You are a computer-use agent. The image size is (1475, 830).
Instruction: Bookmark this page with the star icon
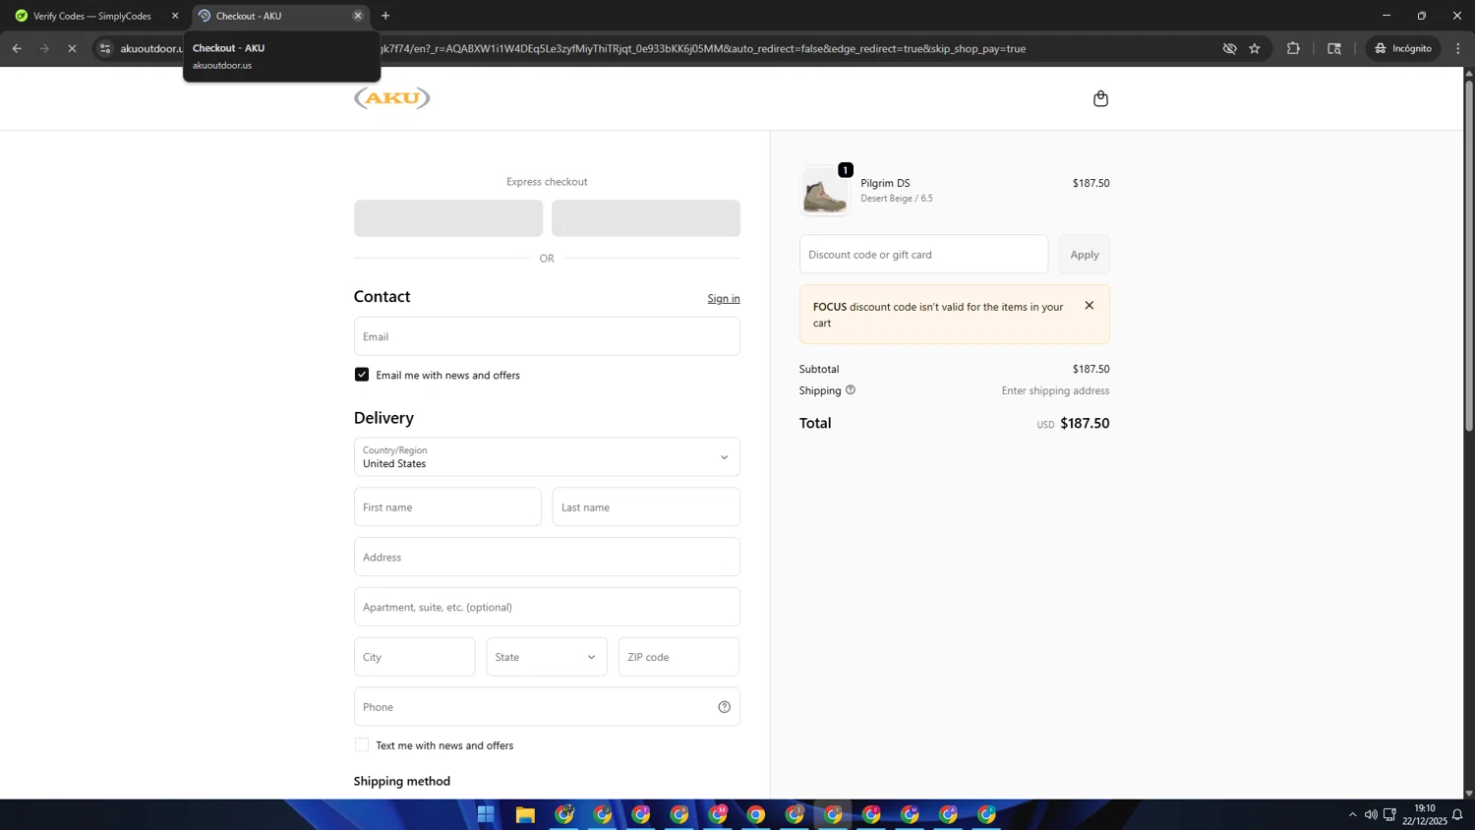(1255, 48)
